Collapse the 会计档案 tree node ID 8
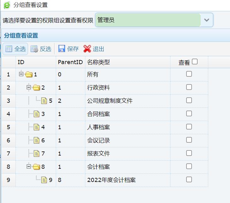 click(x=29, y=167)
